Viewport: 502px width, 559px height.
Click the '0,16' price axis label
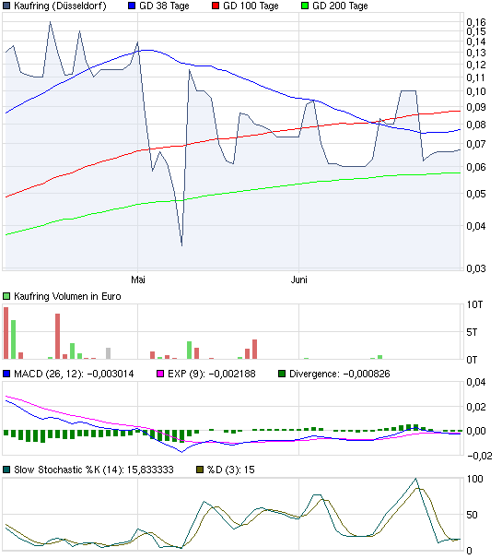pos(476,22)
